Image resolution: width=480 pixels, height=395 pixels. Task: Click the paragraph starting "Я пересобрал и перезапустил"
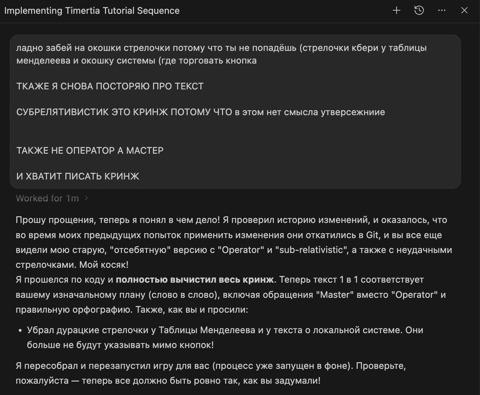[211, 373]
